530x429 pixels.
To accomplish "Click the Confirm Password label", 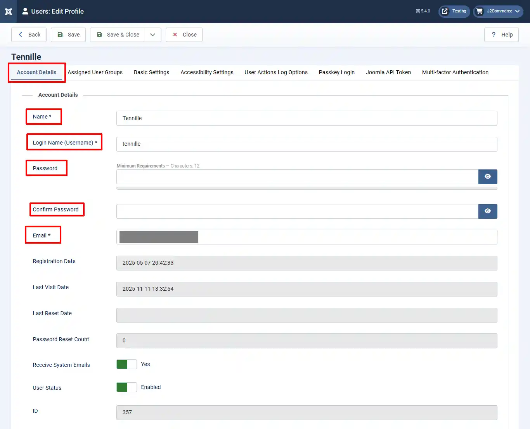I will [x=55, y=209].
